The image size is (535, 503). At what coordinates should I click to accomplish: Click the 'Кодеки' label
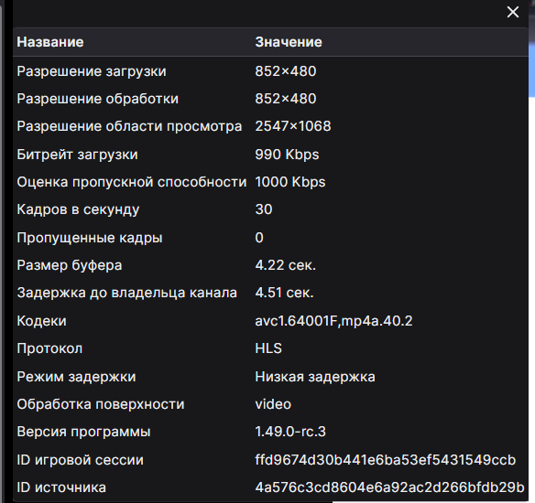(x=41, y=321)
